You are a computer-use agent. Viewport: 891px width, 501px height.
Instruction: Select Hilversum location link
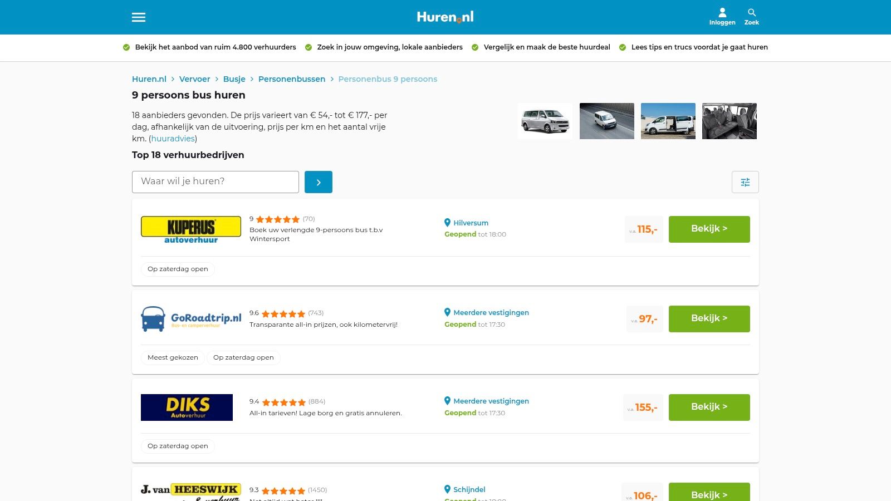click(x=471, y=223)
